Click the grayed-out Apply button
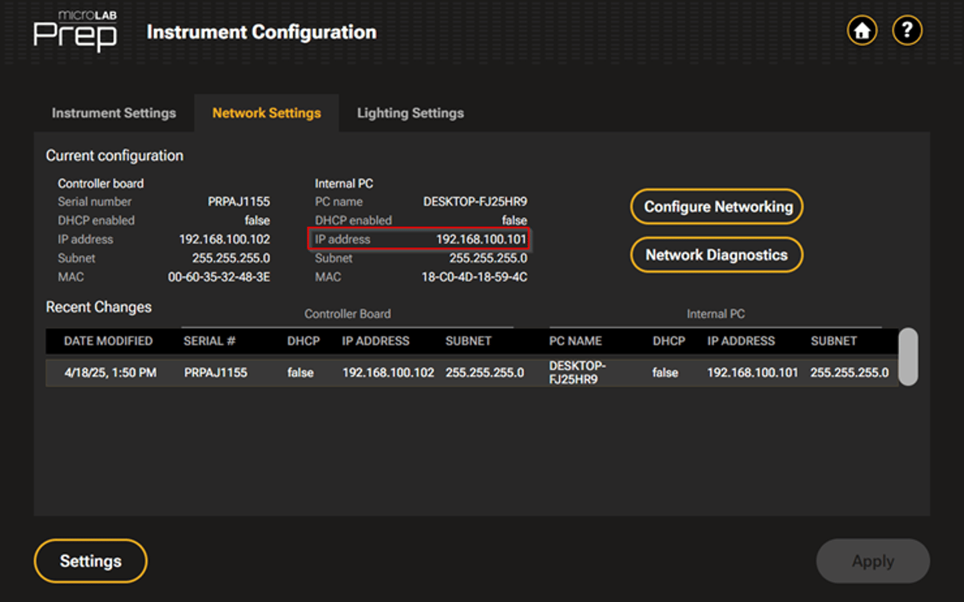The width and height of the screenshot is (964, 602). tap(873, 561)
